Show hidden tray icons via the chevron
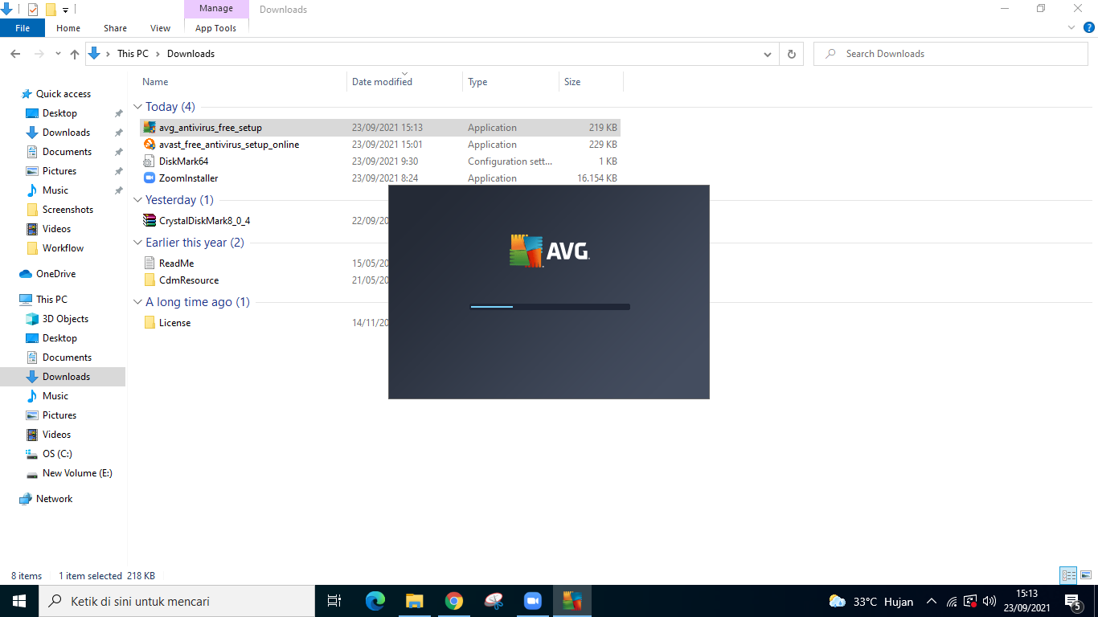This screenshot has height=617, width=1098. click(931, 600)
